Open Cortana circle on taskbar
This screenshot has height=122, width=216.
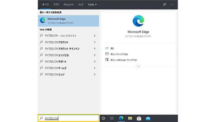pyautogui.click(x=103, y=118)
